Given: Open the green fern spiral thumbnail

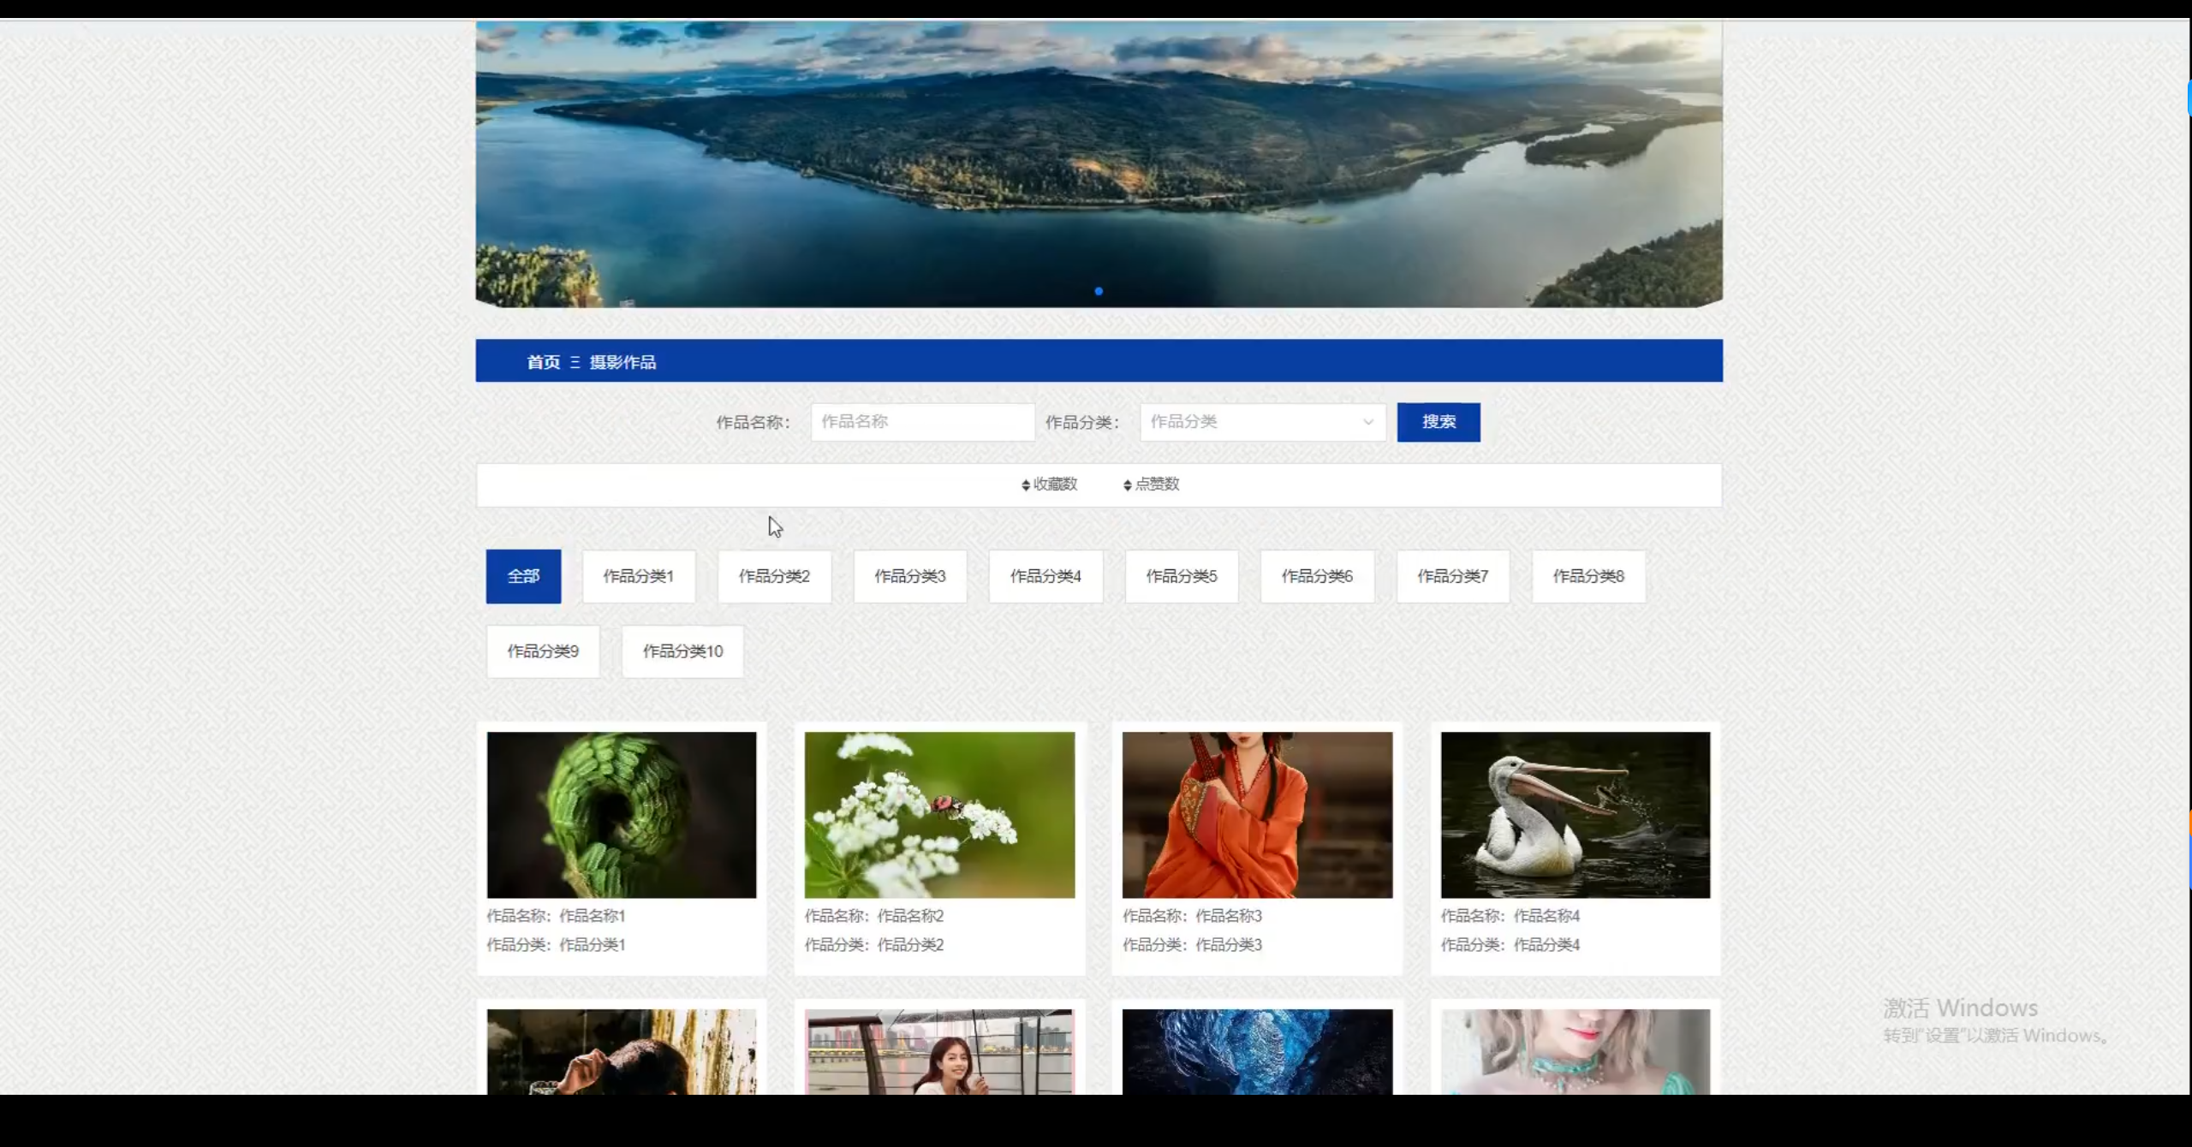Looking at the screenshot, I should coord(622,814).
